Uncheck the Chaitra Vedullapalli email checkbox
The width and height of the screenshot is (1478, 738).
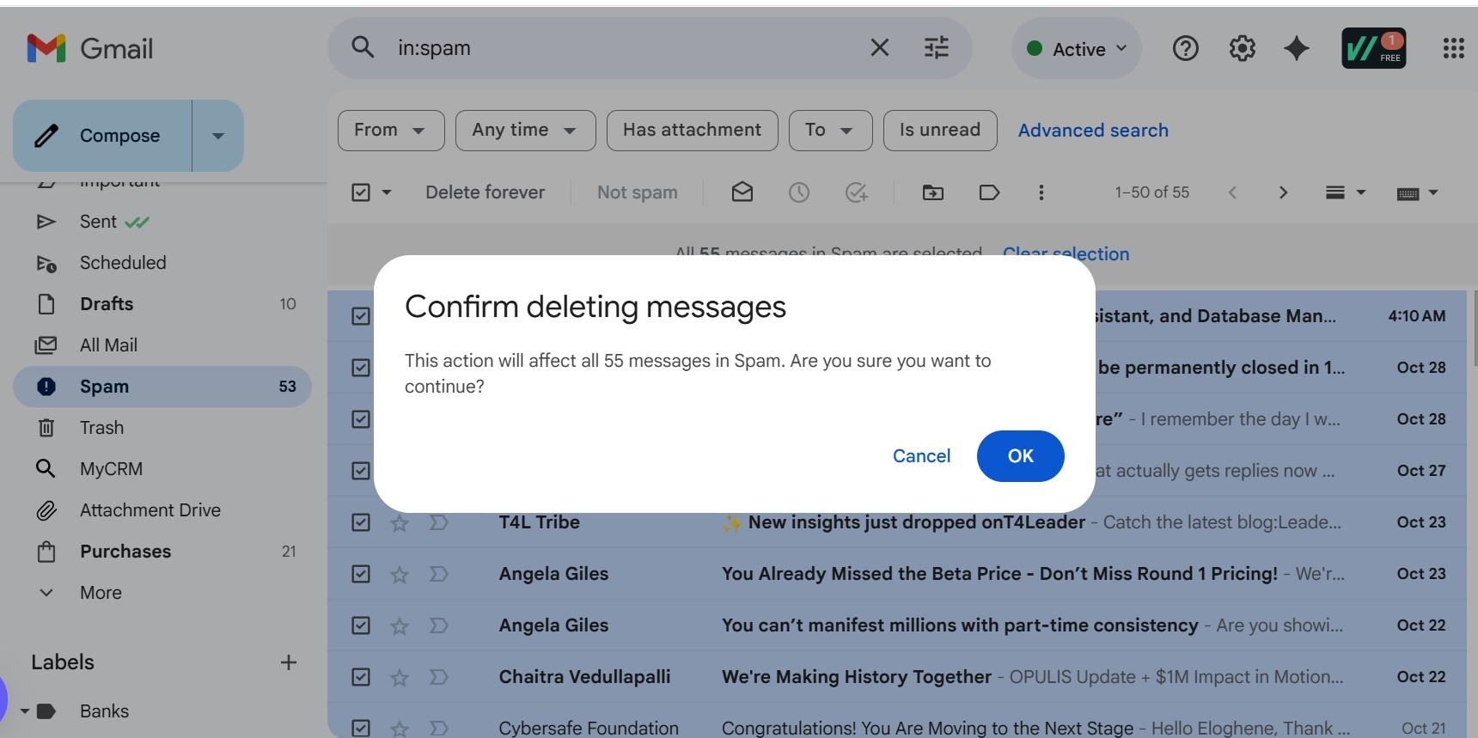tap(361, 677)
